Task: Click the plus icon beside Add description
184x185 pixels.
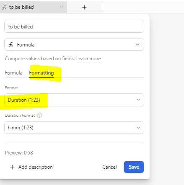Action: tap(12, 167)
